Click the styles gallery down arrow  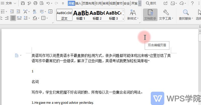click(x=123, y=15)
